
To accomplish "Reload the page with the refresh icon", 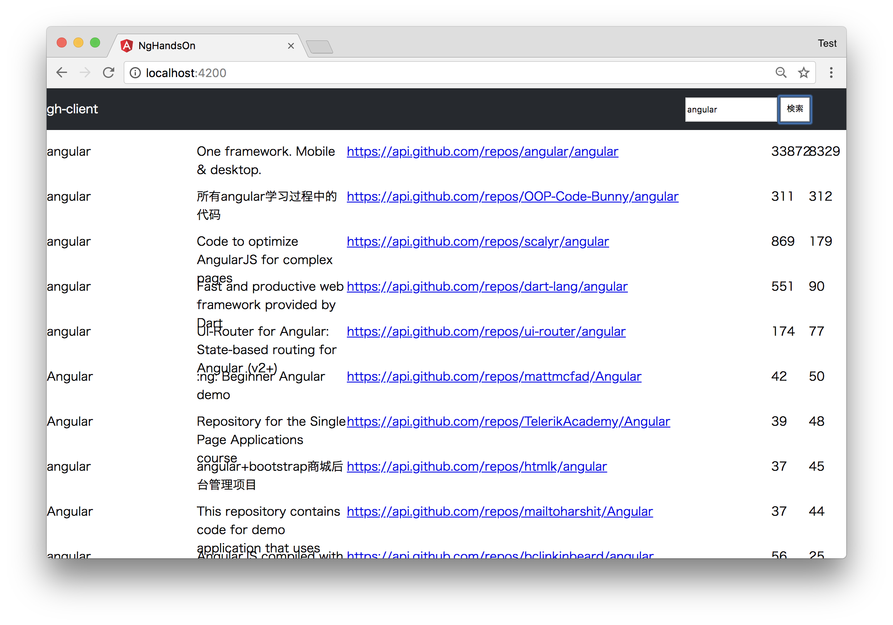I will click(108, 72).
